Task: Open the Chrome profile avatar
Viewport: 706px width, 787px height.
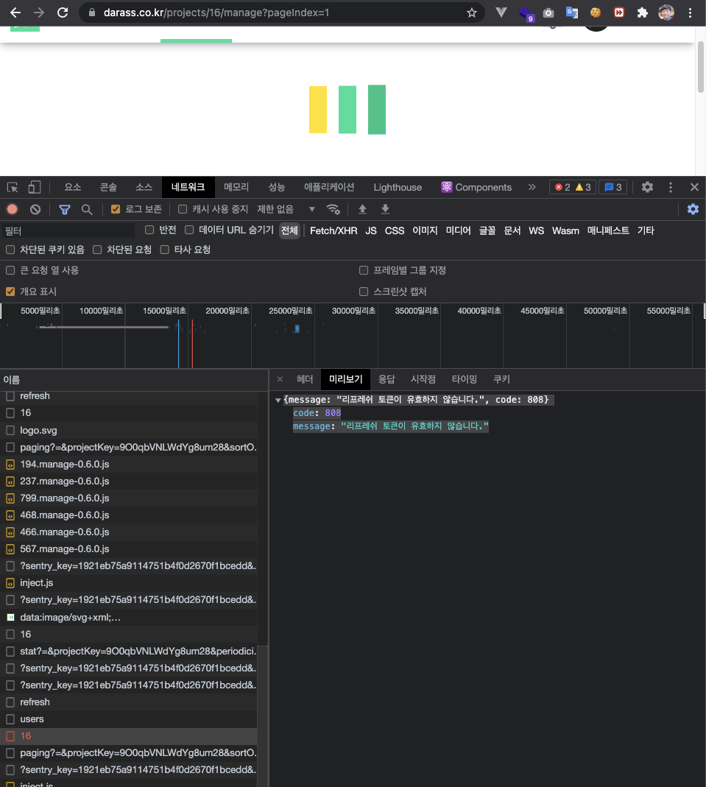Action: (x=666, y=13)
